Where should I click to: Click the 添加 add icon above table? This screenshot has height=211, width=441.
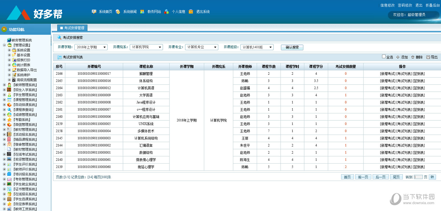pyautogui.click(x=398, y=57)
